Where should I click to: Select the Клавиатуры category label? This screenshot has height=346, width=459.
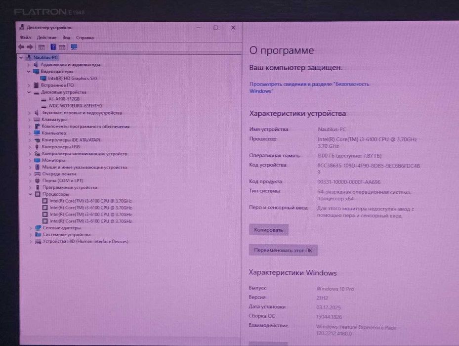[54, 120]
